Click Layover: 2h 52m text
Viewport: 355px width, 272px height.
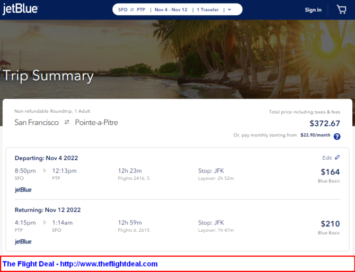point(216,178)
